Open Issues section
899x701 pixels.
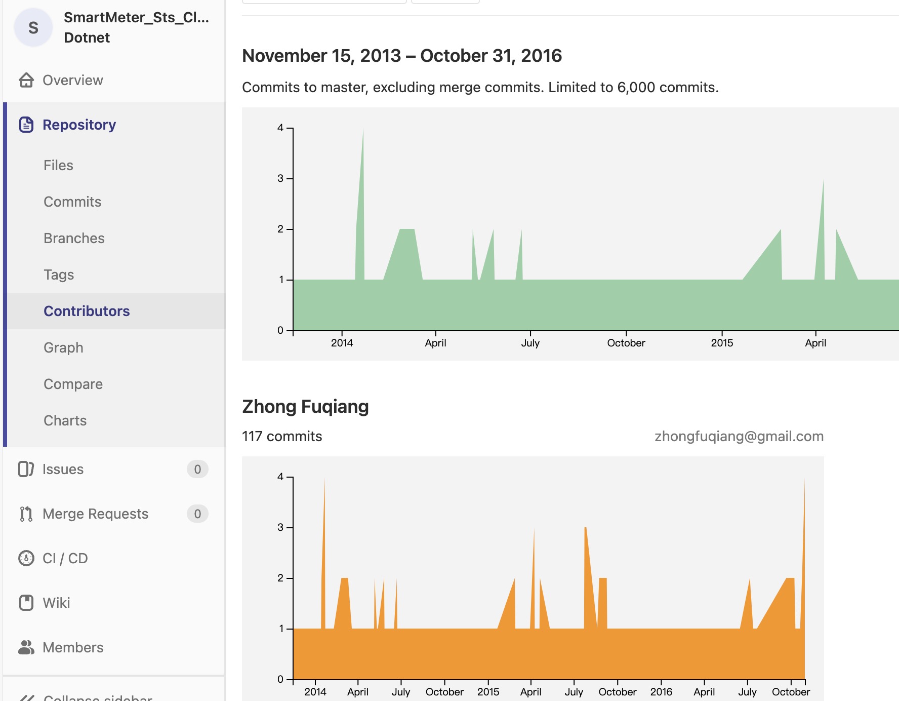[63, 469]
